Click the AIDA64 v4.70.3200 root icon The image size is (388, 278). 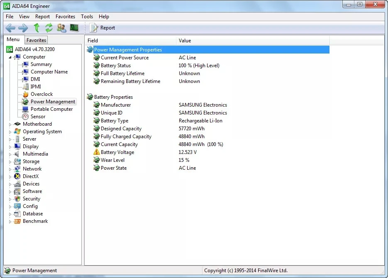10,49
